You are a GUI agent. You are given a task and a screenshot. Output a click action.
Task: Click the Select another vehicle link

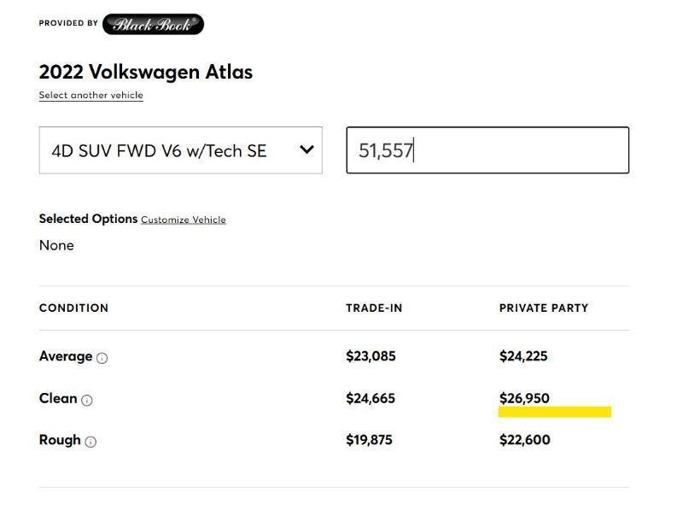click(x=91, y=95)
